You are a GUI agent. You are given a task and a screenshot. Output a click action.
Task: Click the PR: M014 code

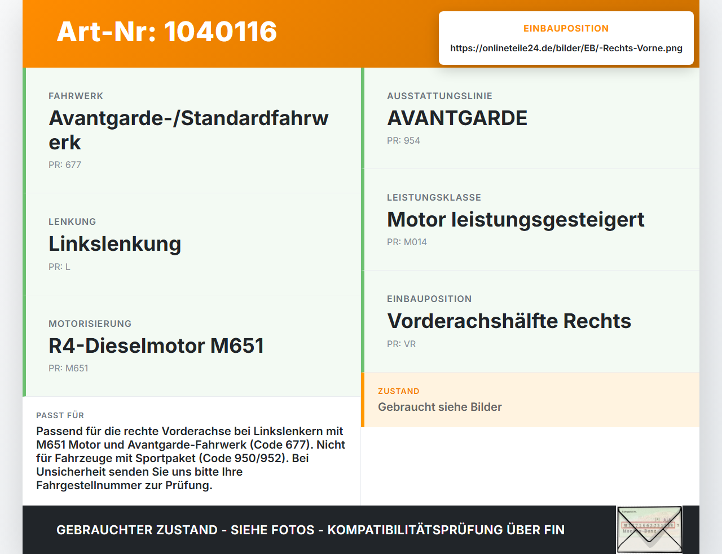[407, 242]
